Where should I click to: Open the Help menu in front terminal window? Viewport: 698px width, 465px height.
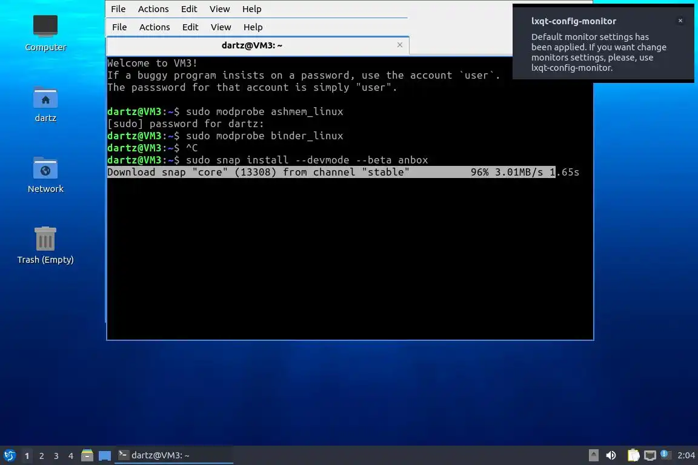(x=253, y=27)
